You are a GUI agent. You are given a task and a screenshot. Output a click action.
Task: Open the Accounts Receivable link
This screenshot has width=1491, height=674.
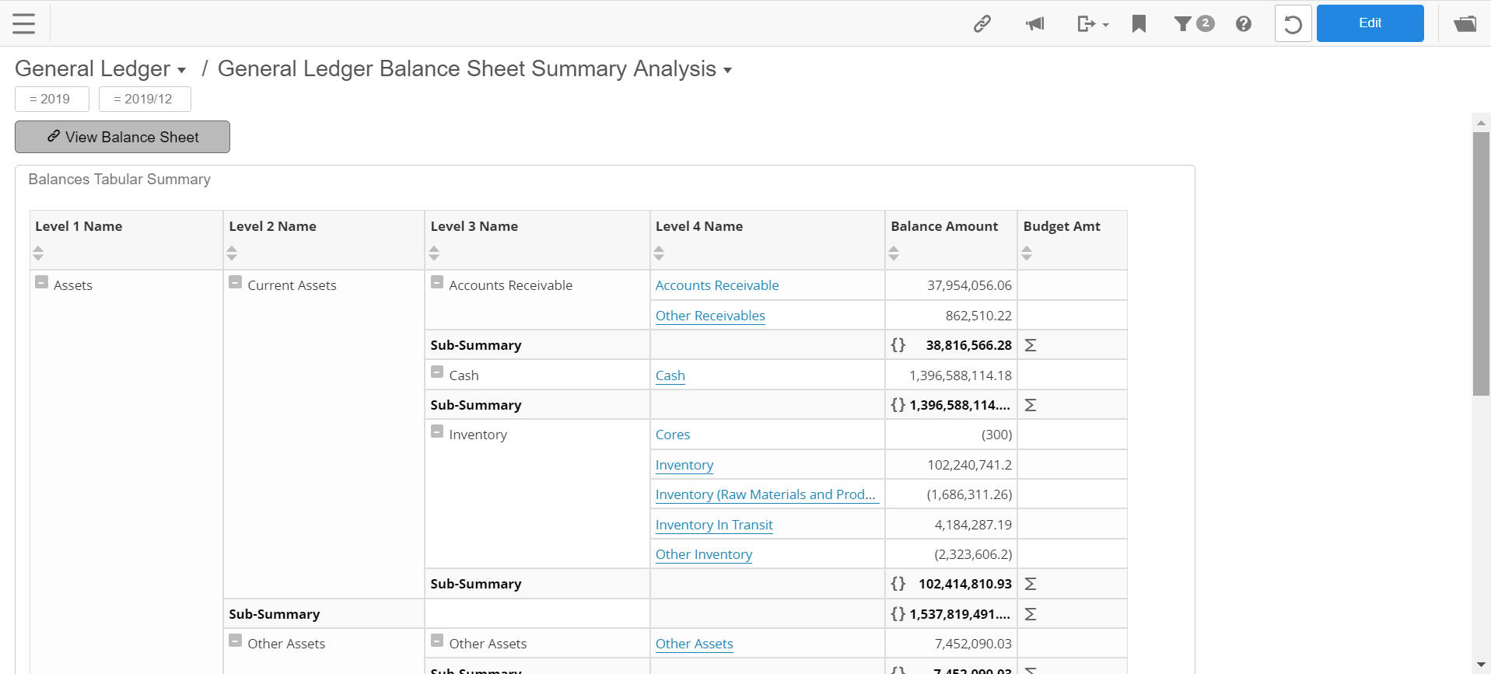click(x=717, y=285)
